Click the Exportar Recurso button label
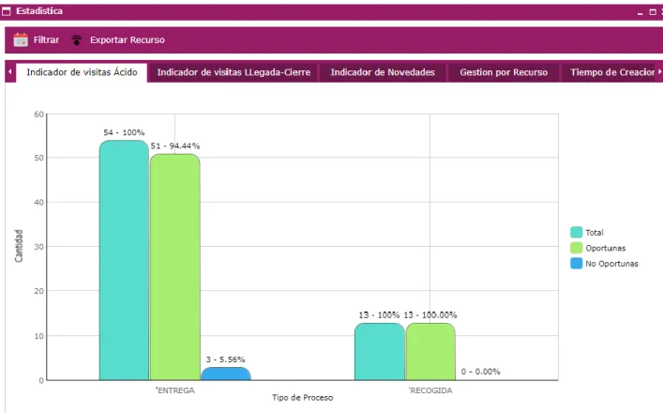This screenshot has height=413, width=663. pos(128,39)
